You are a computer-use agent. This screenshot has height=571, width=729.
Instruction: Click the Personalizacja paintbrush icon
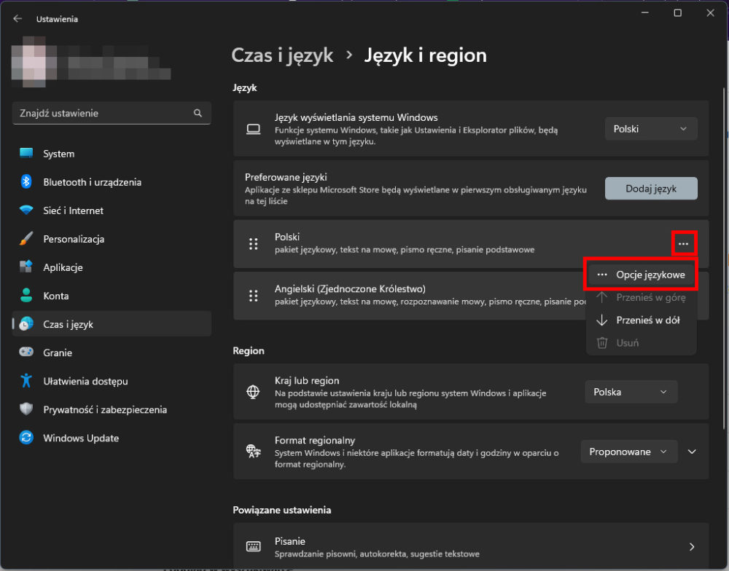tap(26, 239)
